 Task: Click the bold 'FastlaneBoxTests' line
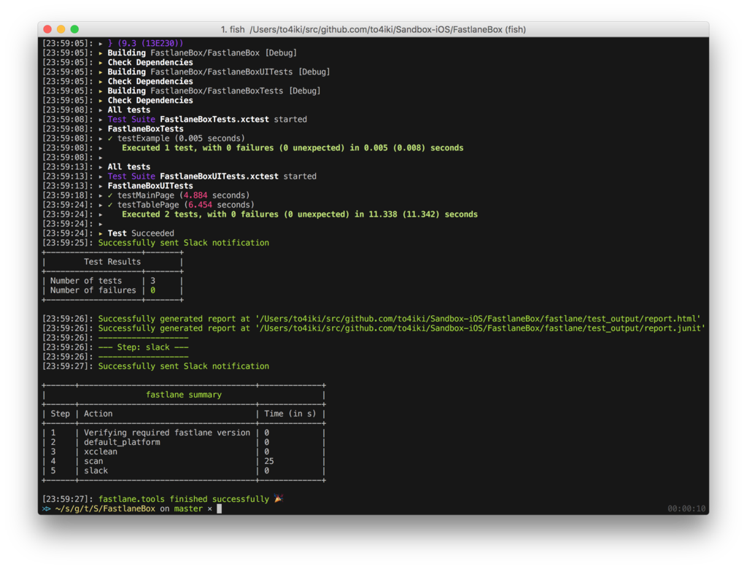coord(145,128)
